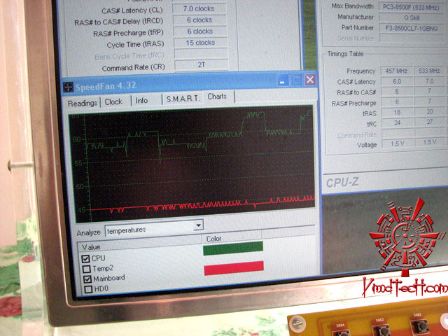Screen dimensions: 448x336
Task: Click the 457 MHz frequency cell
Action: tap(396, 71)
